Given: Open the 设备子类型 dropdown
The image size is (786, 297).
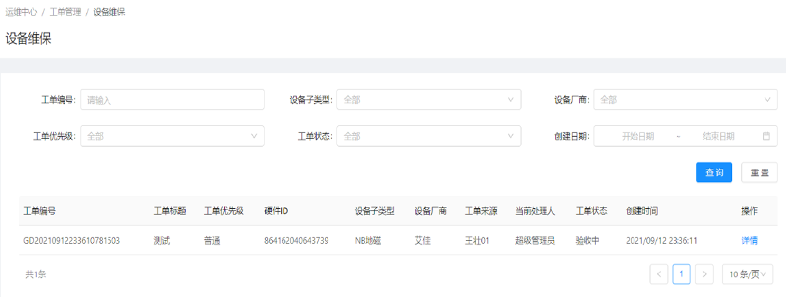Looking at the screenshot, I should click(428, 99).
